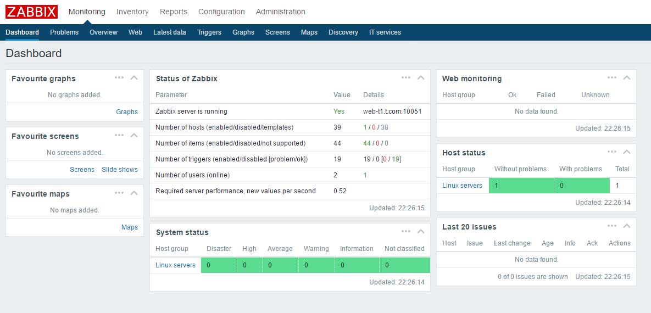Open the Favourite graphs widget options menu
The image size is (651, 313).
(x=119, y=77)
